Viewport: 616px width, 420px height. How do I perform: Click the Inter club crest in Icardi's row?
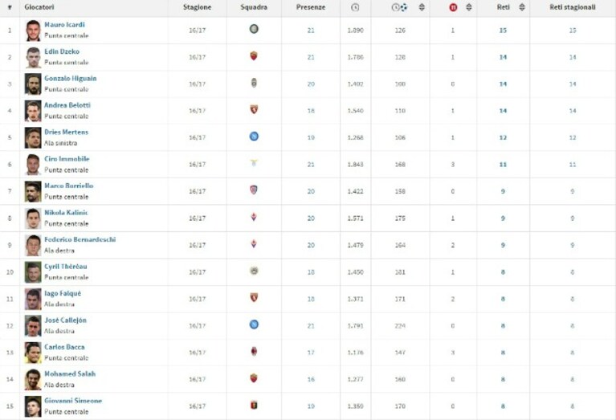pos(254,29)
